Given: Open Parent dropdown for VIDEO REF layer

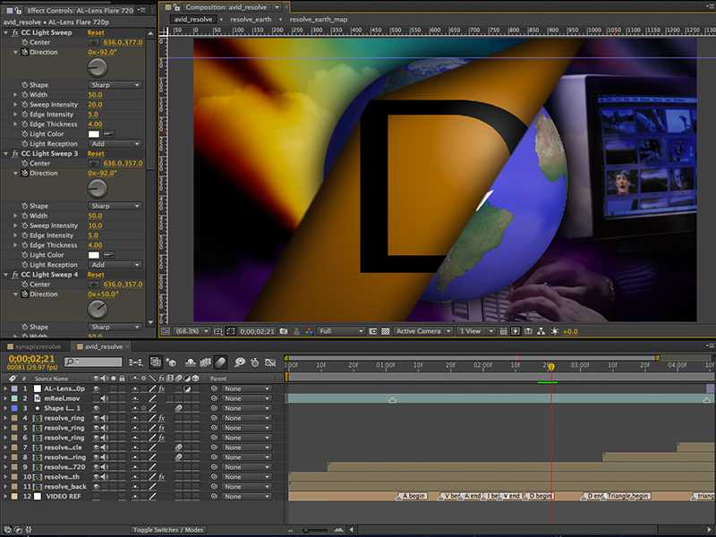Looking at the screenshot, I should tap(246, 497).
